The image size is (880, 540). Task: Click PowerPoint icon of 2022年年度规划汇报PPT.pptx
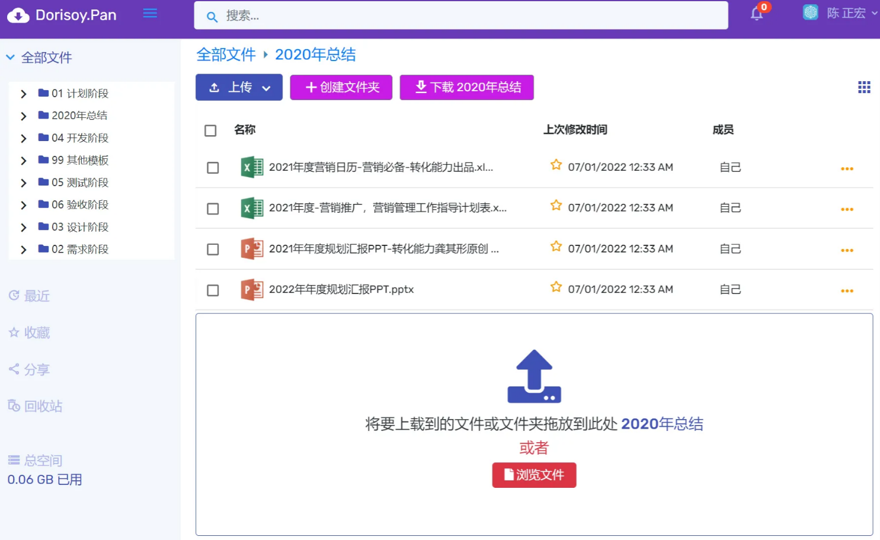(252, 290)
